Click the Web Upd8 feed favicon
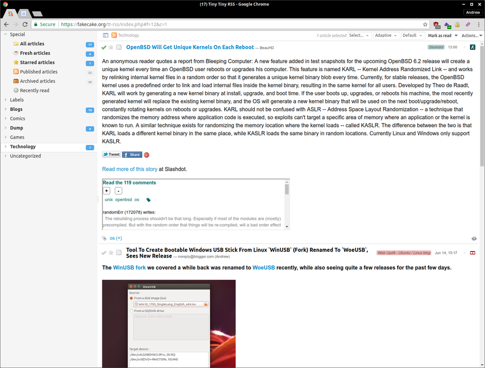 coord(472,253)
